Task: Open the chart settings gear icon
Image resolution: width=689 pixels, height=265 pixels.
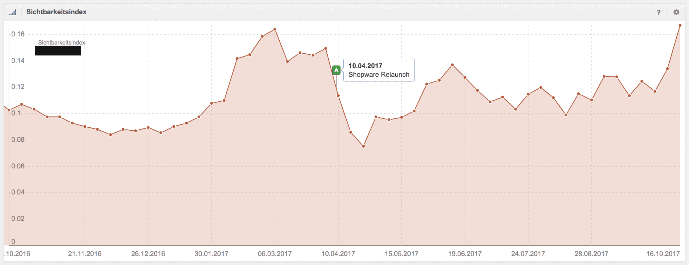Action: coord(676,12)
